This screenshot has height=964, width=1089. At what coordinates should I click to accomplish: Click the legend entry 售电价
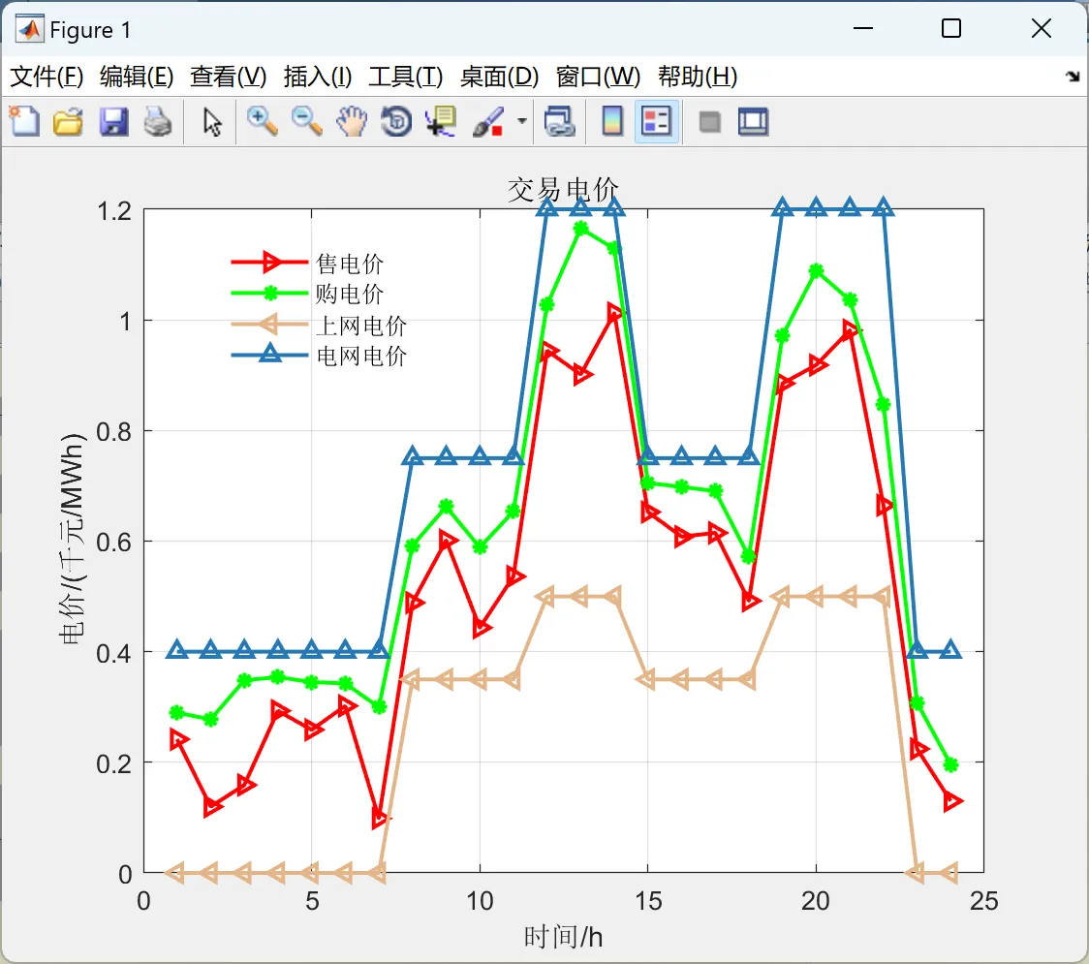pos(350,264)
